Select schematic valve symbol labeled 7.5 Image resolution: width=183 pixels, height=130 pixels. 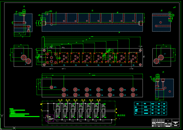[88, 111]
